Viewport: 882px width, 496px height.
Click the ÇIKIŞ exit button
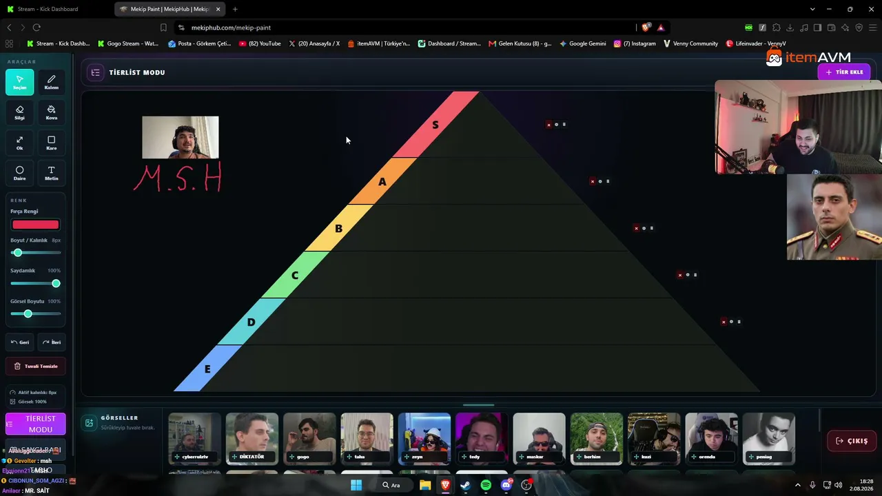[852, 441]
